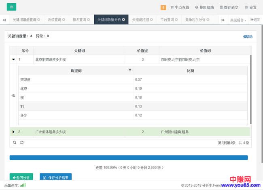Image resolution: width=263 pixels, height=190 pixels.
Task: Click the blue progress bar
Action: point(129,158)
